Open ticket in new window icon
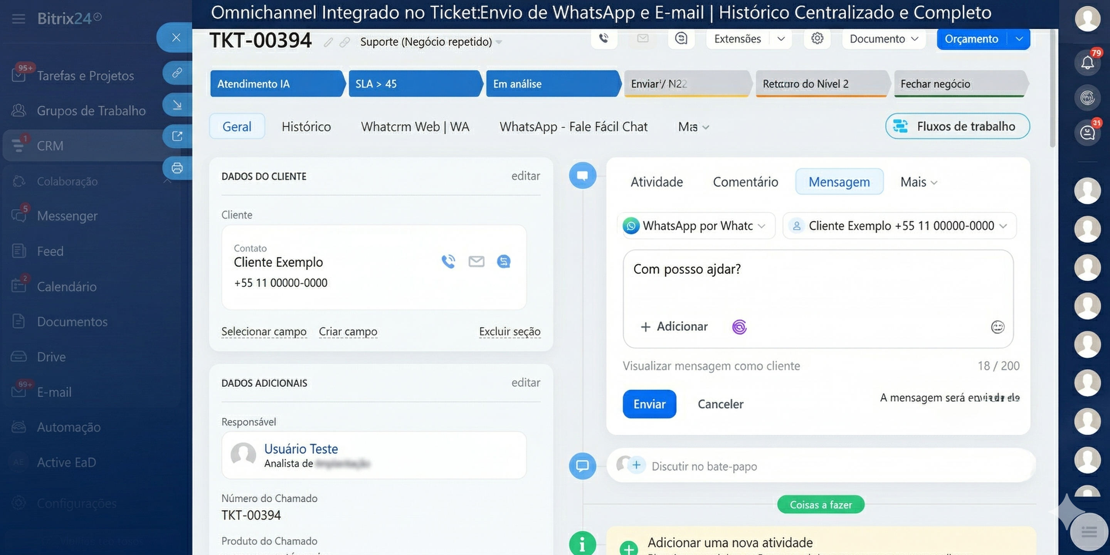This screenshot has height=555, width=1110. tap(177, 136)
